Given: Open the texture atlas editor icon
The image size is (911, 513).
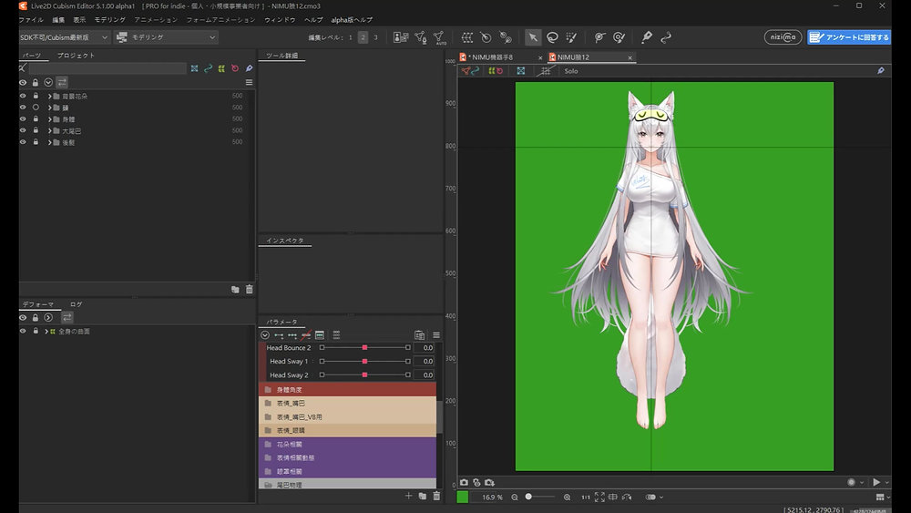Looking at the screenshot, I should pyautogui.click(x=401, y=37).
